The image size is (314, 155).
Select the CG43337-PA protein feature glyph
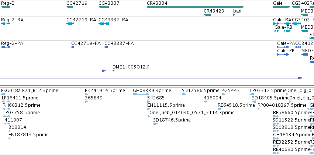106,47
